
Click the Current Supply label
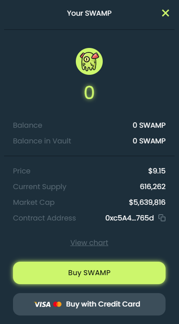[x=40, y=187]
